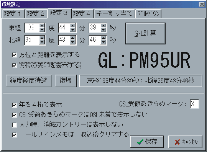Click the G·L計算 button
This screenshot has height=152, width=207.
tap(145, 33)
